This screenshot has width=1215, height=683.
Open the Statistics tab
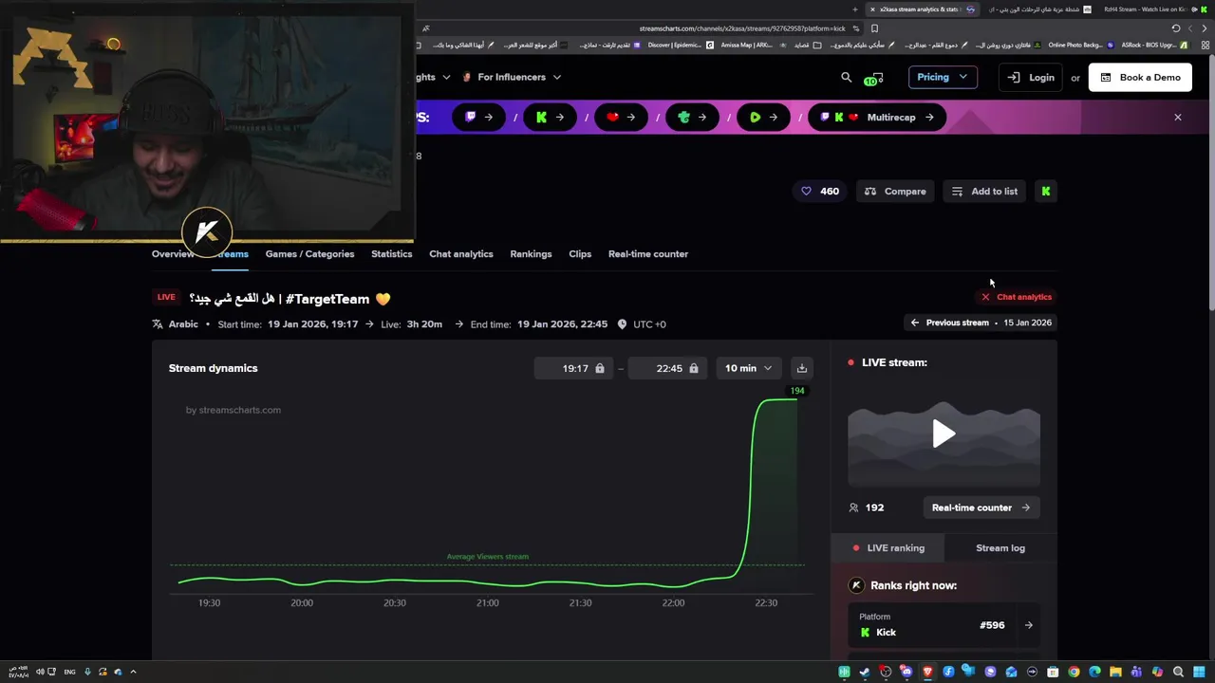[392, 254]
